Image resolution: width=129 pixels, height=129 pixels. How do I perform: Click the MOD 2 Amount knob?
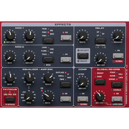point(29,57)
